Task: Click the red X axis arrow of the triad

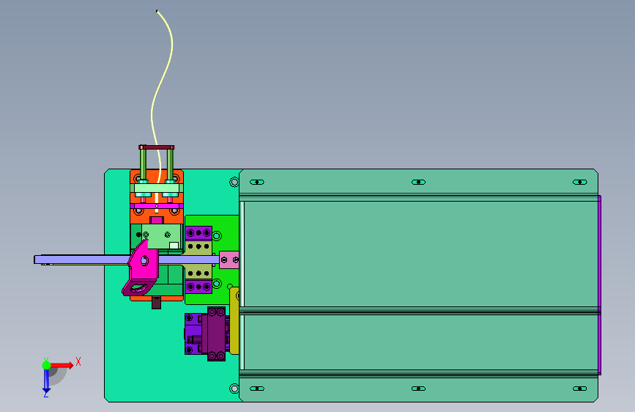Action: pyautogui.click(x=63, y=365)
